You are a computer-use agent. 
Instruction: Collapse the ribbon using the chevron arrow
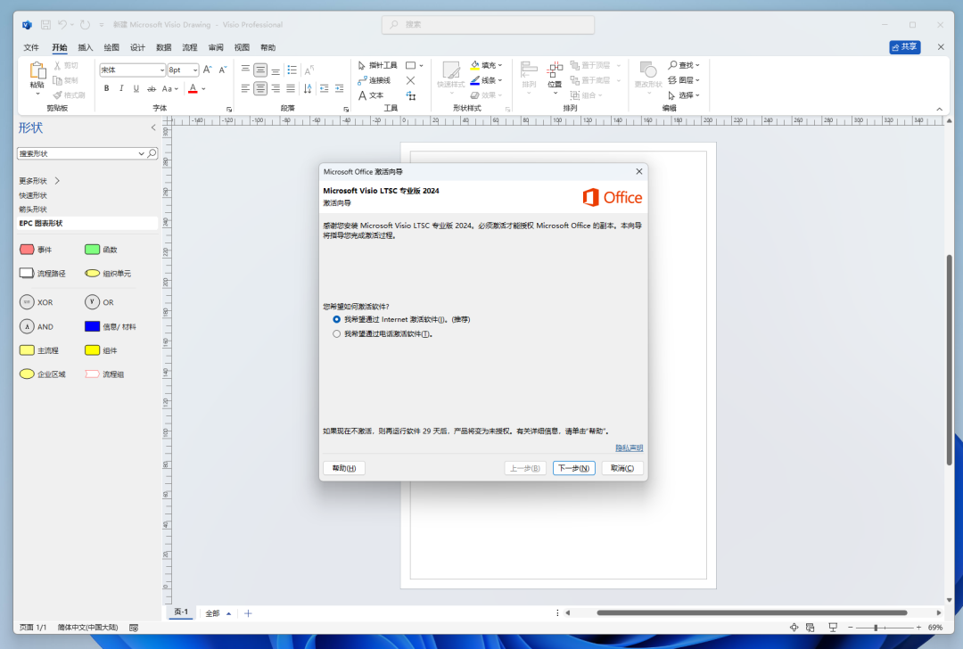click(940, 109)
